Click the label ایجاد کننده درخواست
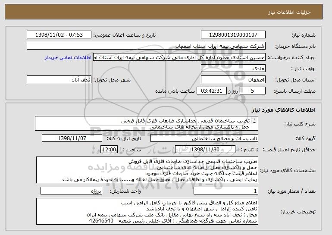The height and width of the screenshot is (235, 332). click(291, 57)
